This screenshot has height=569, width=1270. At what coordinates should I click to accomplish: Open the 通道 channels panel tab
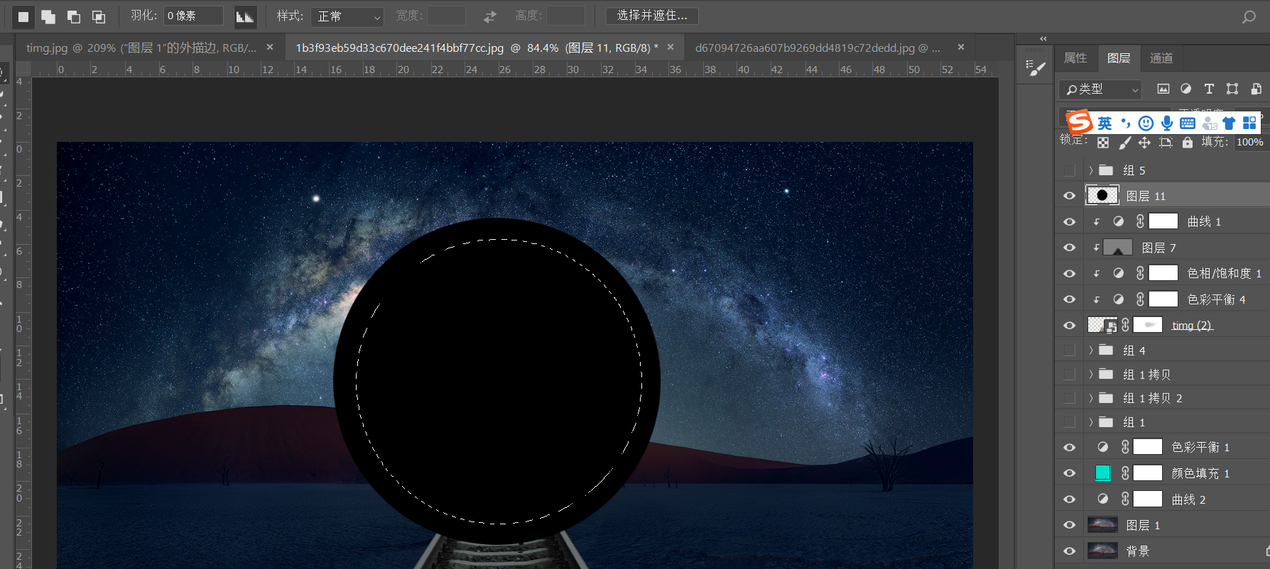click(x=1161, y=58)
